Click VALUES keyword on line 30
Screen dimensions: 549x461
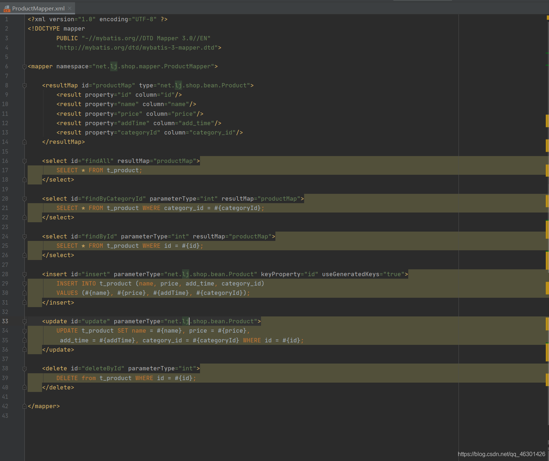(x=67, y=293)
